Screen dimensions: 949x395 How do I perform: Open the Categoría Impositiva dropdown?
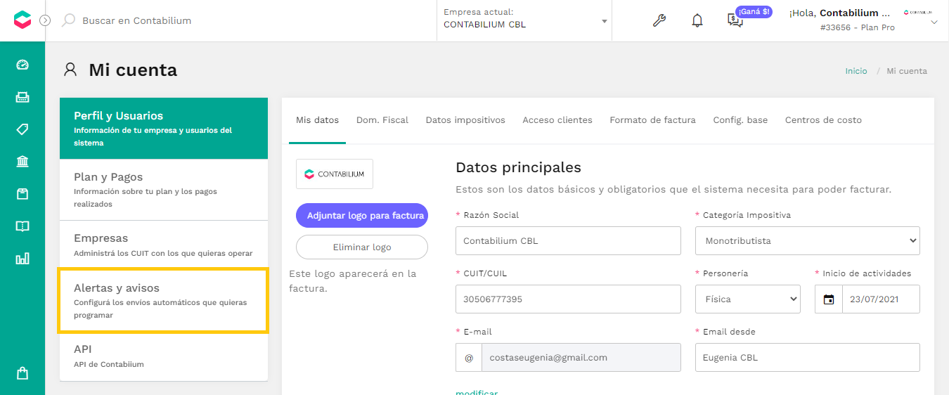pos(808,240)
